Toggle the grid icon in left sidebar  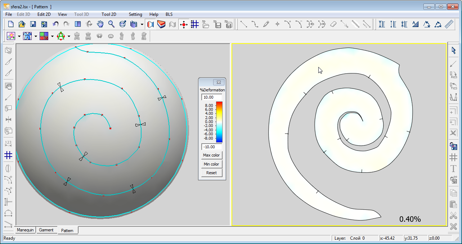8,155
